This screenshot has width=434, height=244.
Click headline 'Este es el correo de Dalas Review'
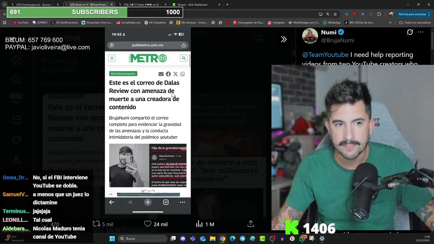(x=144, y=95)
